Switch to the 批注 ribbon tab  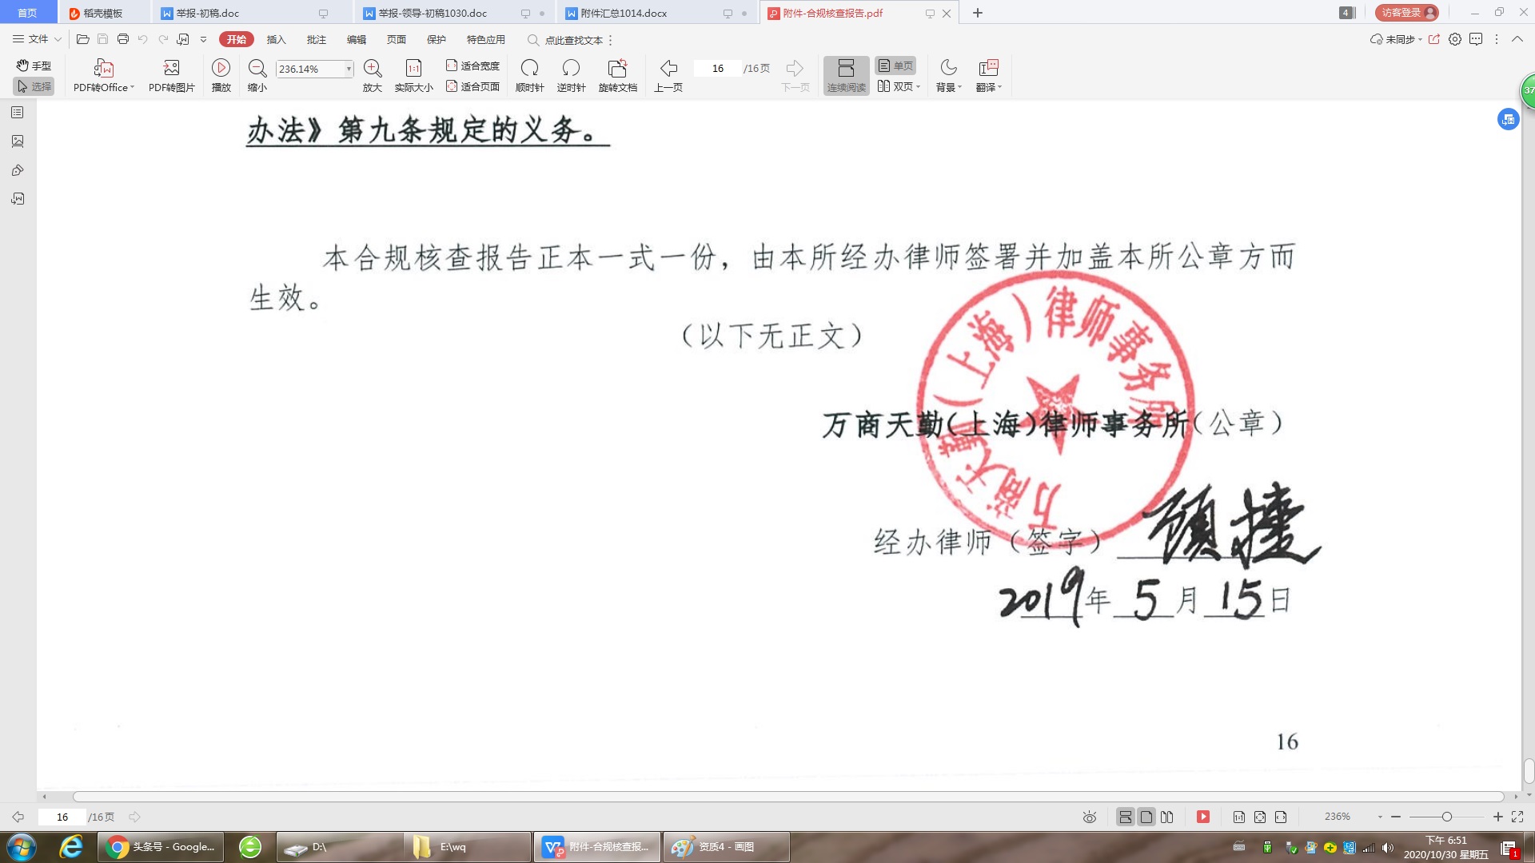coord(316,39)
